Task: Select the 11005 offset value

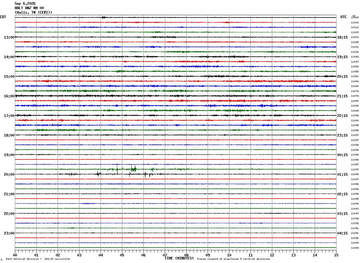Action: coord(355,18)
